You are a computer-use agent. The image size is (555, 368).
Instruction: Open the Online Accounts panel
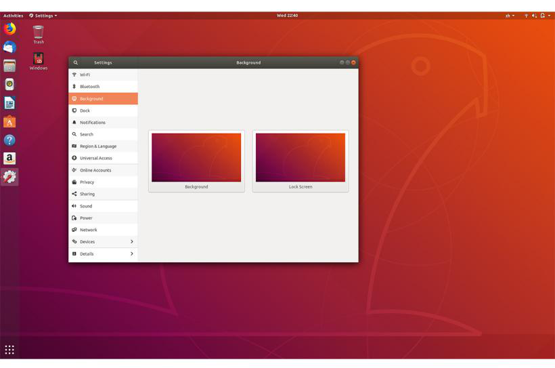coord(95,170)
